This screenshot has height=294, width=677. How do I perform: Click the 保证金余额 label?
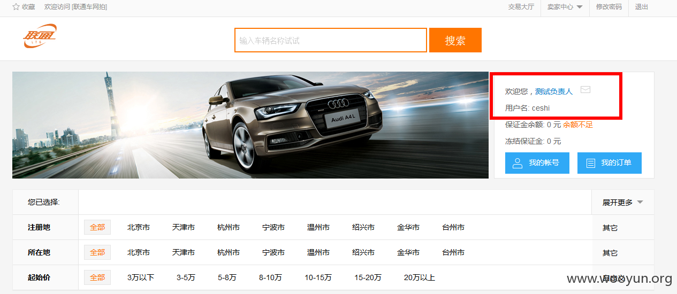(x=524, y=125)
